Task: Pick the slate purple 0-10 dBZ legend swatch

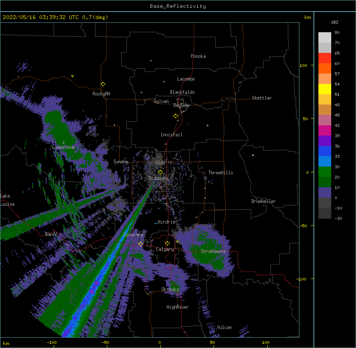Action: tap(325, 193)
